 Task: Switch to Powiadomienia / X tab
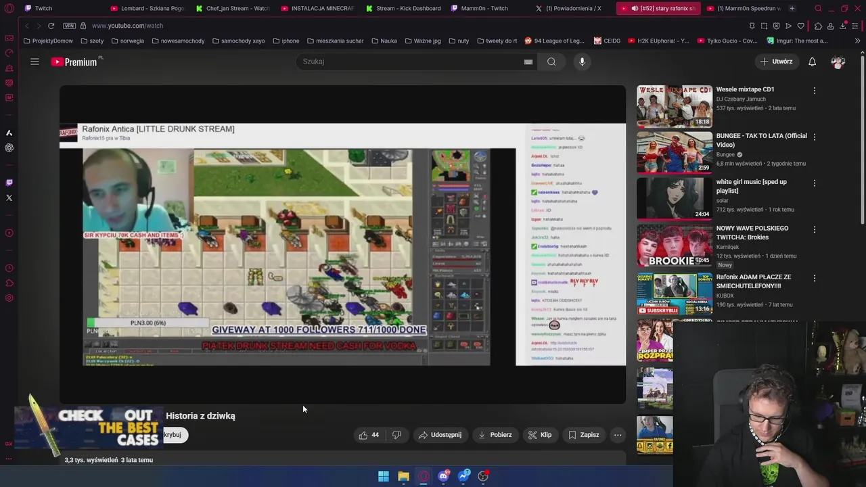[572, 8]
